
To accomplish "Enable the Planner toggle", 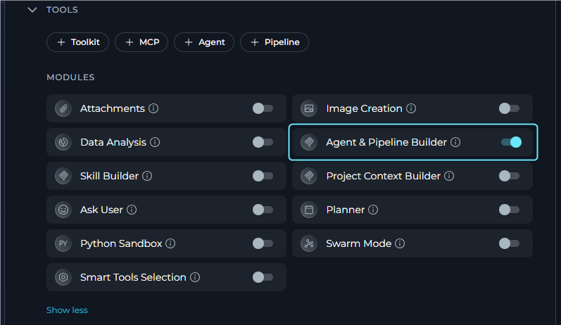I will 509,210.
